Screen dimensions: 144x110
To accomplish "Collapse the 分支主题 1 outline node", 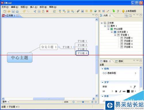I will click(112, 32).
